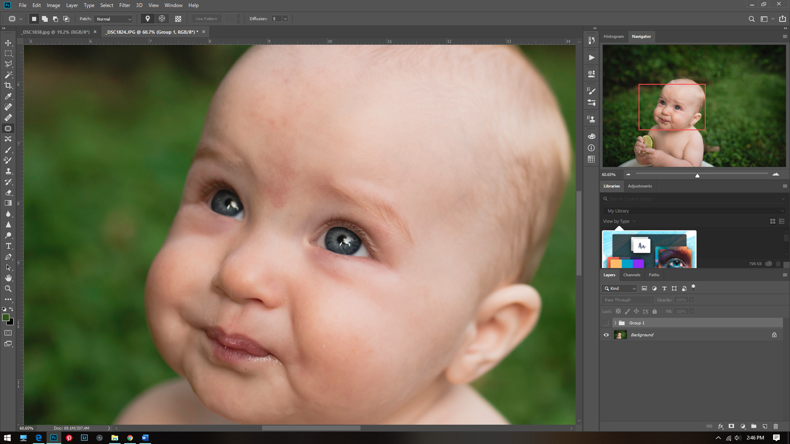Open Lightroom from the taskbar
790x444 pixels.
coord(84,437)
